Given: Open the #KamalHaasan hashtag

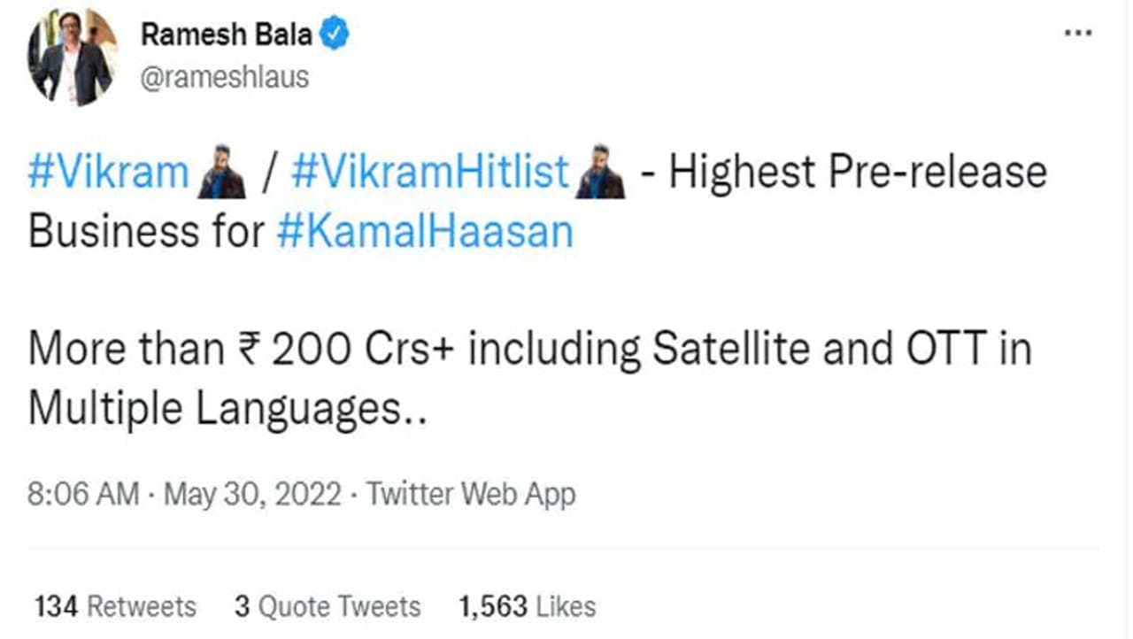Looking at the screenshot, I should (x=425, y=231).
